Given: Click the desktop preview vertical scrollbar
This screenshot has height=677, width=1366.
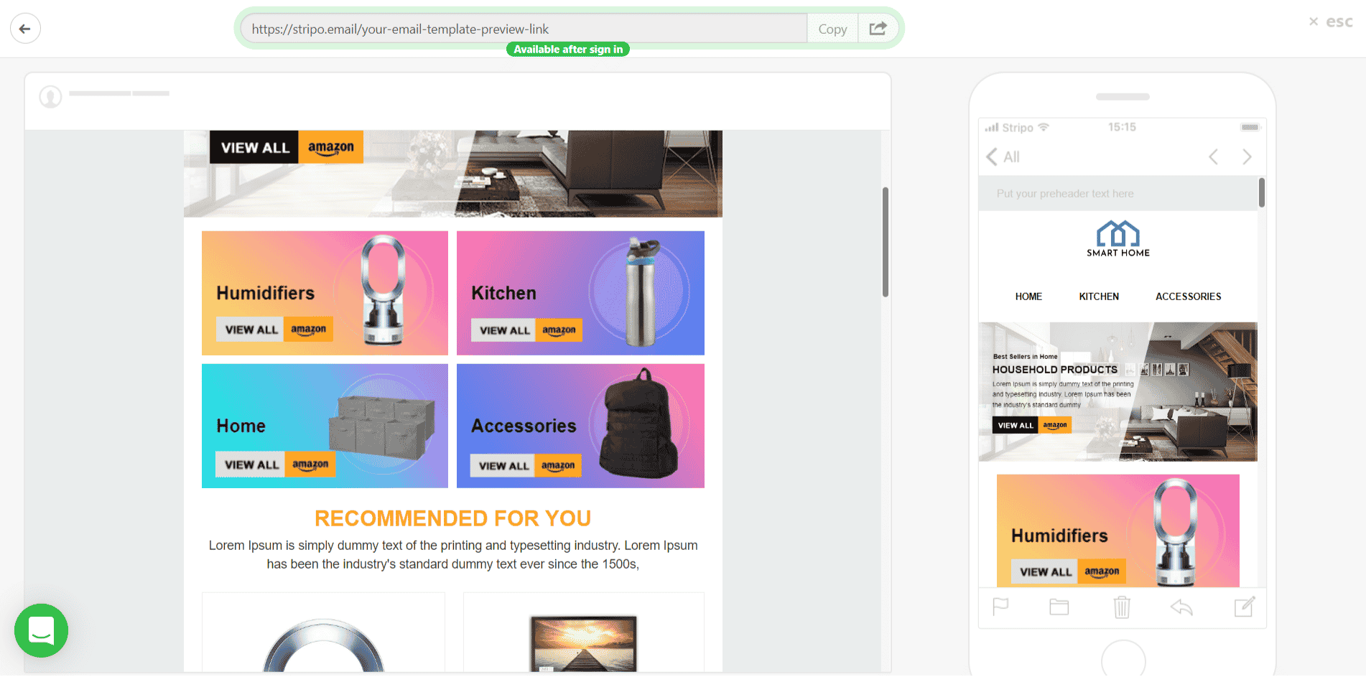Looking at the screenshot, I should pyautogui.click(x=886, y=242).
